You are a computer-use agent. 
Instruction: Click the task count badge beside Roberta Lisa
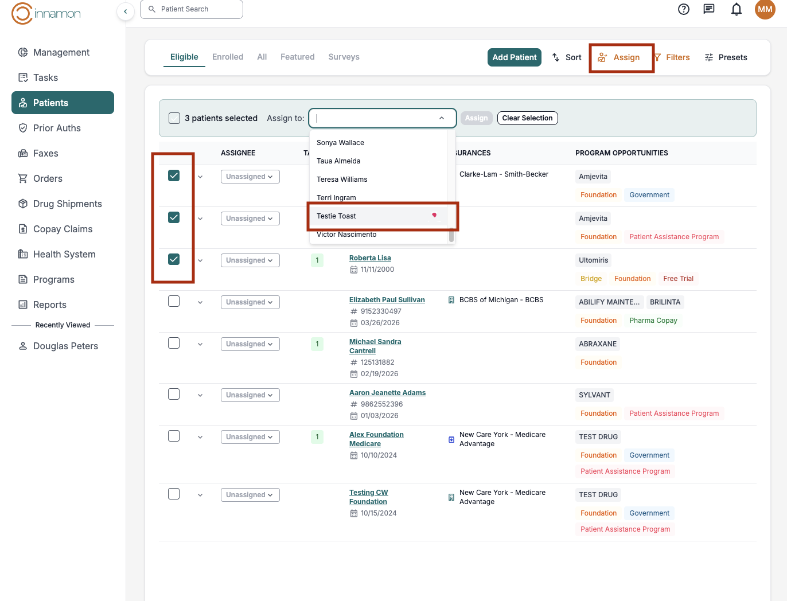[x=317, y=260]
